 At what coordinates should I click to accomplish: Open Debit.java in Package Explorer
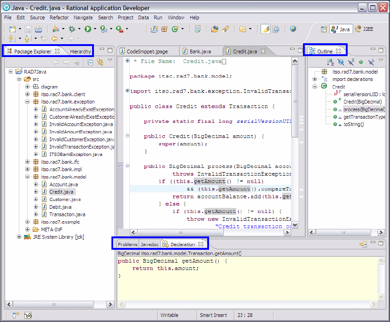60,207
